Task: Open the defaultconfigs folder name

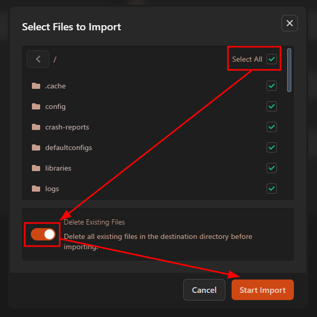Action: (68, 148)
